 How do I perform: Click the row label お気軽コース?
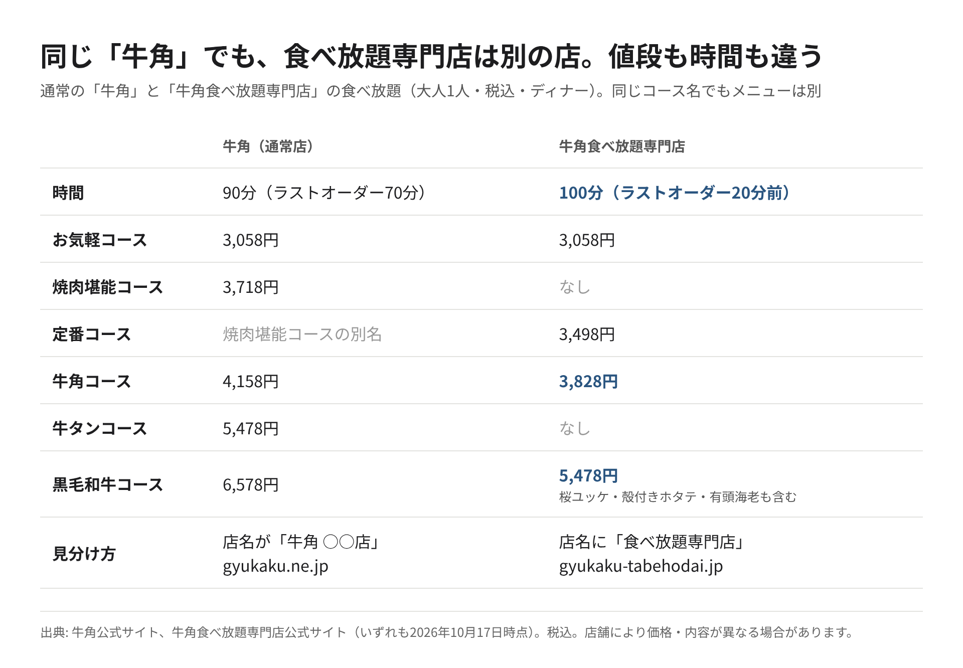(100, 240)
